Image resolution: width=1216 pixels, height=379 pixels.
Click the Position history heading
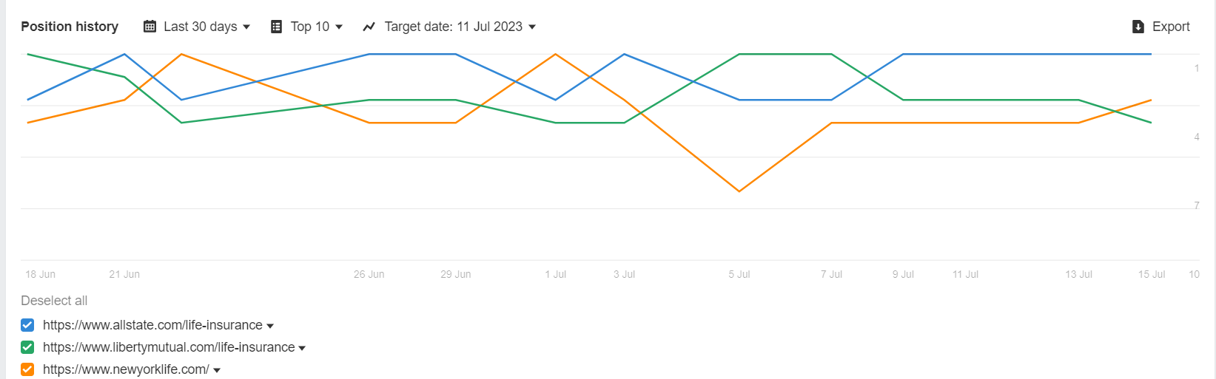pyautogui.click(x=70, y=27)
